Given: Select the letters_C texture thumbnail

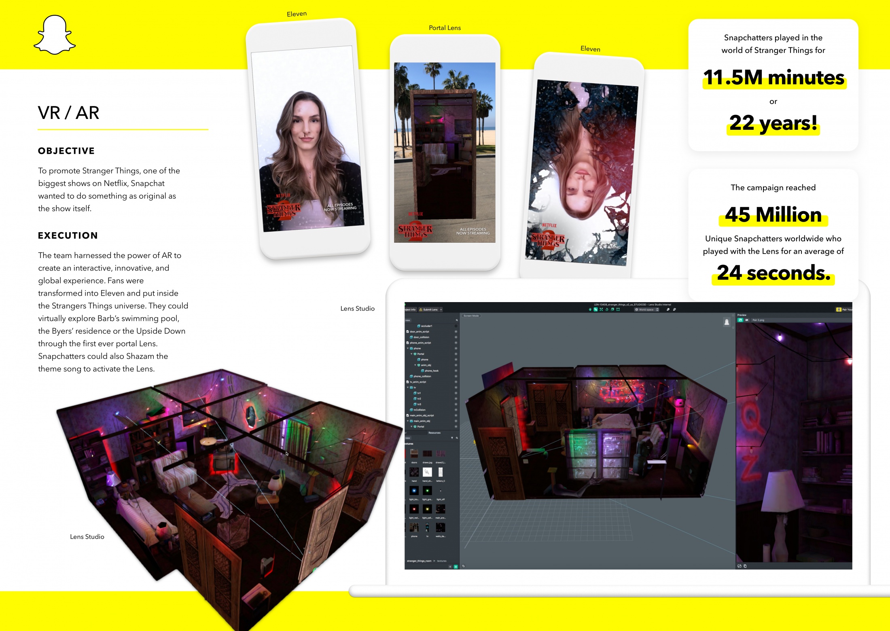Looking at the screenshot, I should (441, 472).
